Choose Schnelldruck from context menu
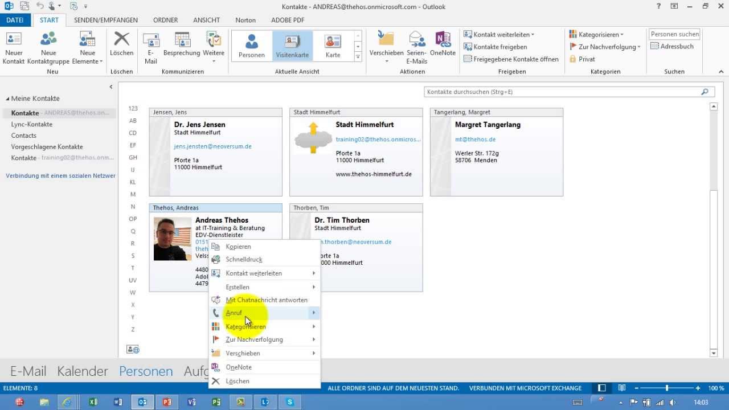This screenshot has width=729, height=410. click(265, 259)
